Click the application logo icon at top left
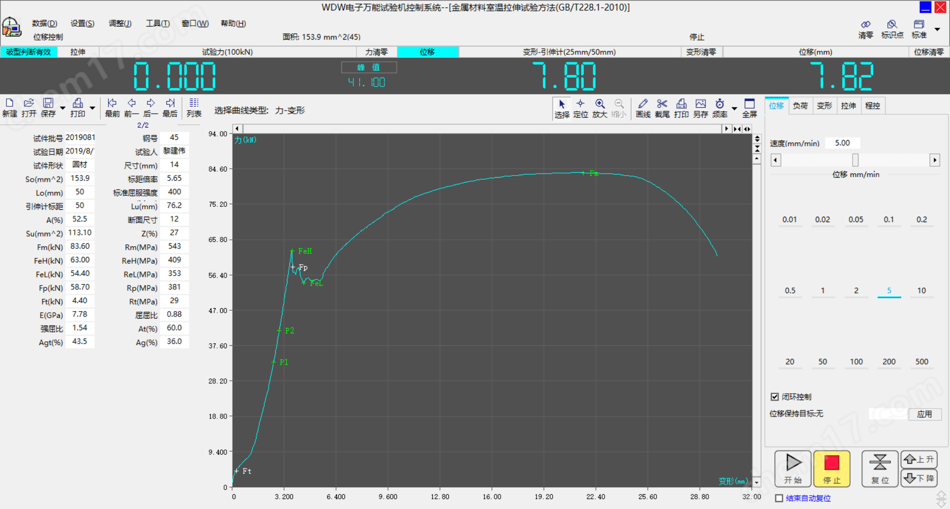The height and width of the screenshot is (509, 950). pos(11,27)
